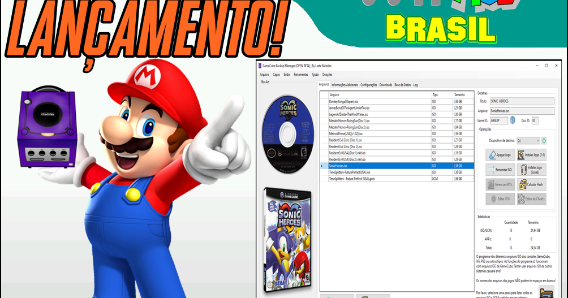Switch to the Configurações tab

point(369,85)
